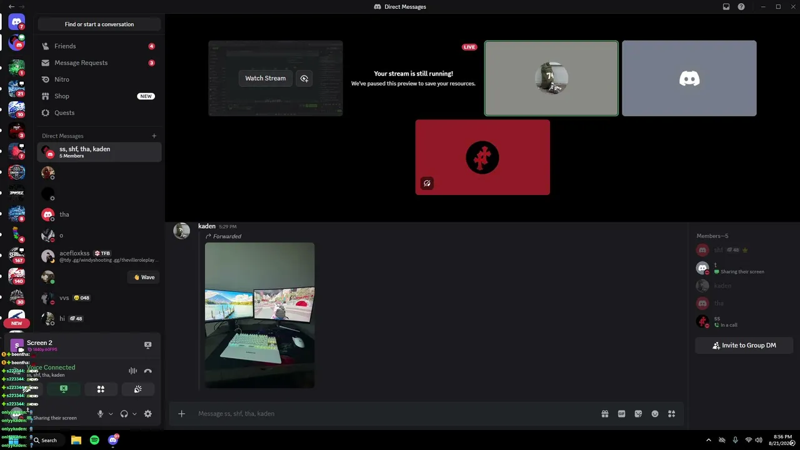Click kaden's avatar in the chat

point(182,231)
